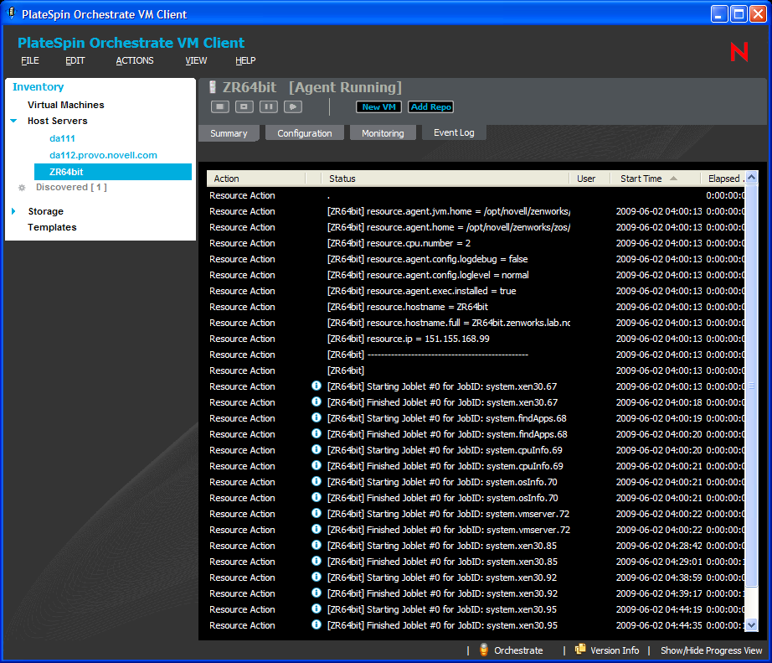Click the Start VM play control button
The height and width of the screenshot is (663, 772).
coord(293,106)
